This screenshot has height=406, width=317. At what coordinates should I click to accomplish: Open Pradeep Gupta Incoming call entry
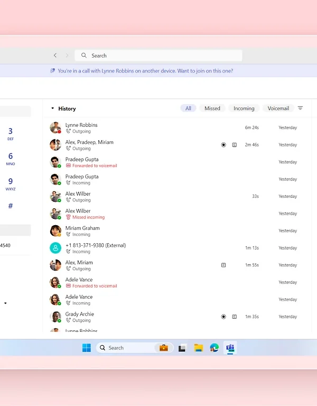point(178,179)
